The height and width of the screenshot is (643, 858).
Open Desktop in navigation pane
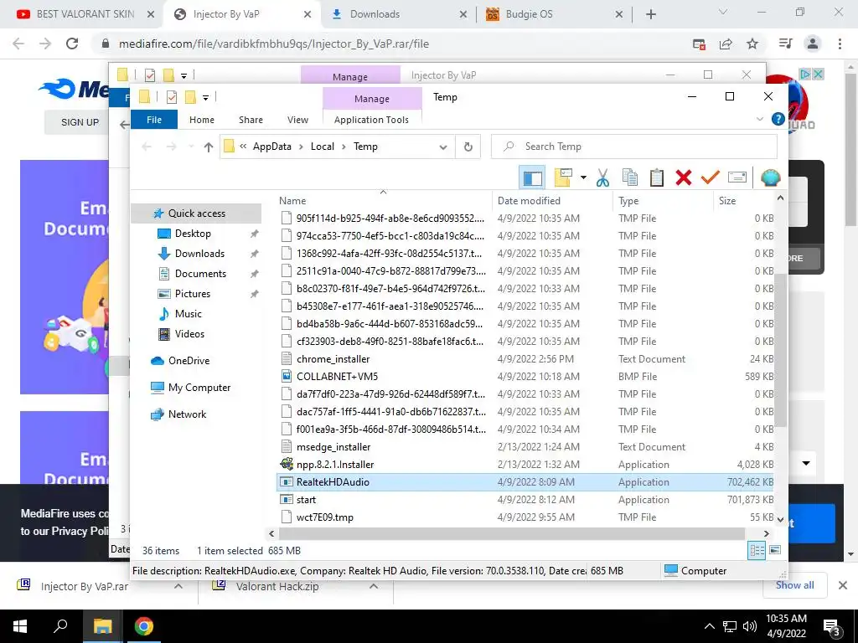(x=193, y=234)
